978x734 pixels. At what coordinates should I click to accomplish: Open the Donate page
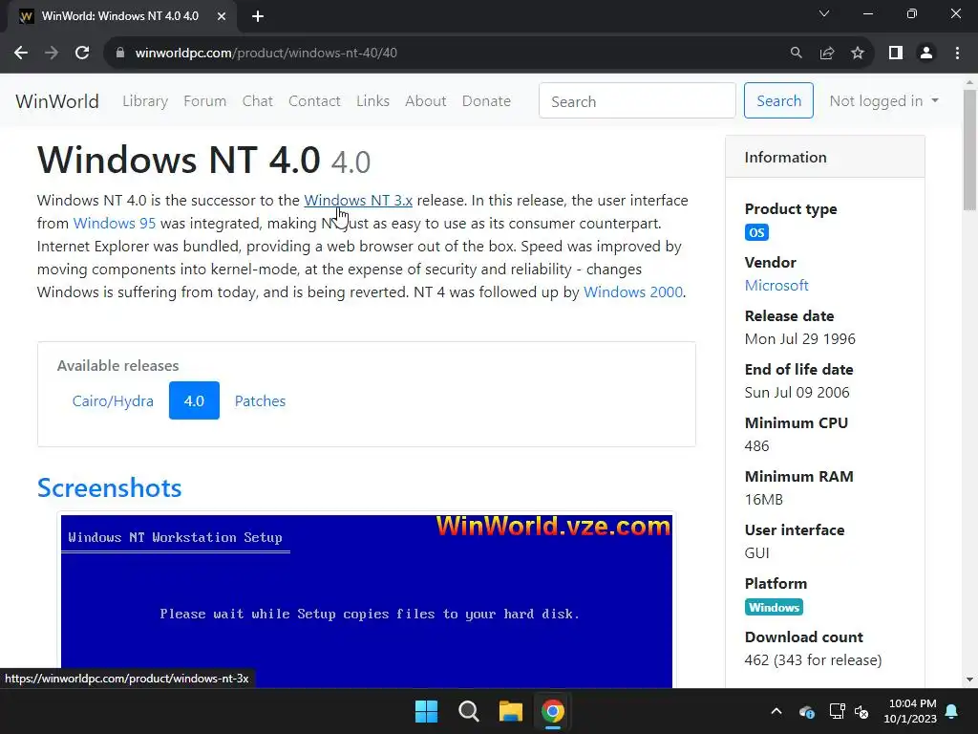tap(486, 101)
